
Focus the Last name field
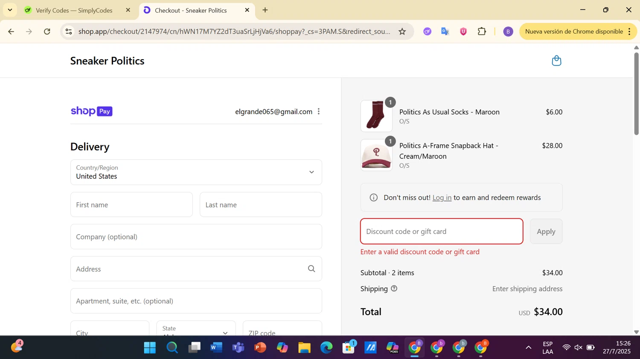coord(261,204)
